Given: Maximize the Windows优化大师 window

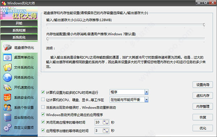Looking at the screenshot, I should [205, 3].
